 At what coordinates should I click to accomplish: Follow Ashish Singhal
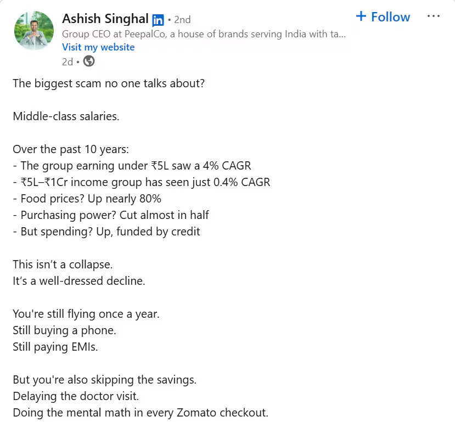[383, 17]
